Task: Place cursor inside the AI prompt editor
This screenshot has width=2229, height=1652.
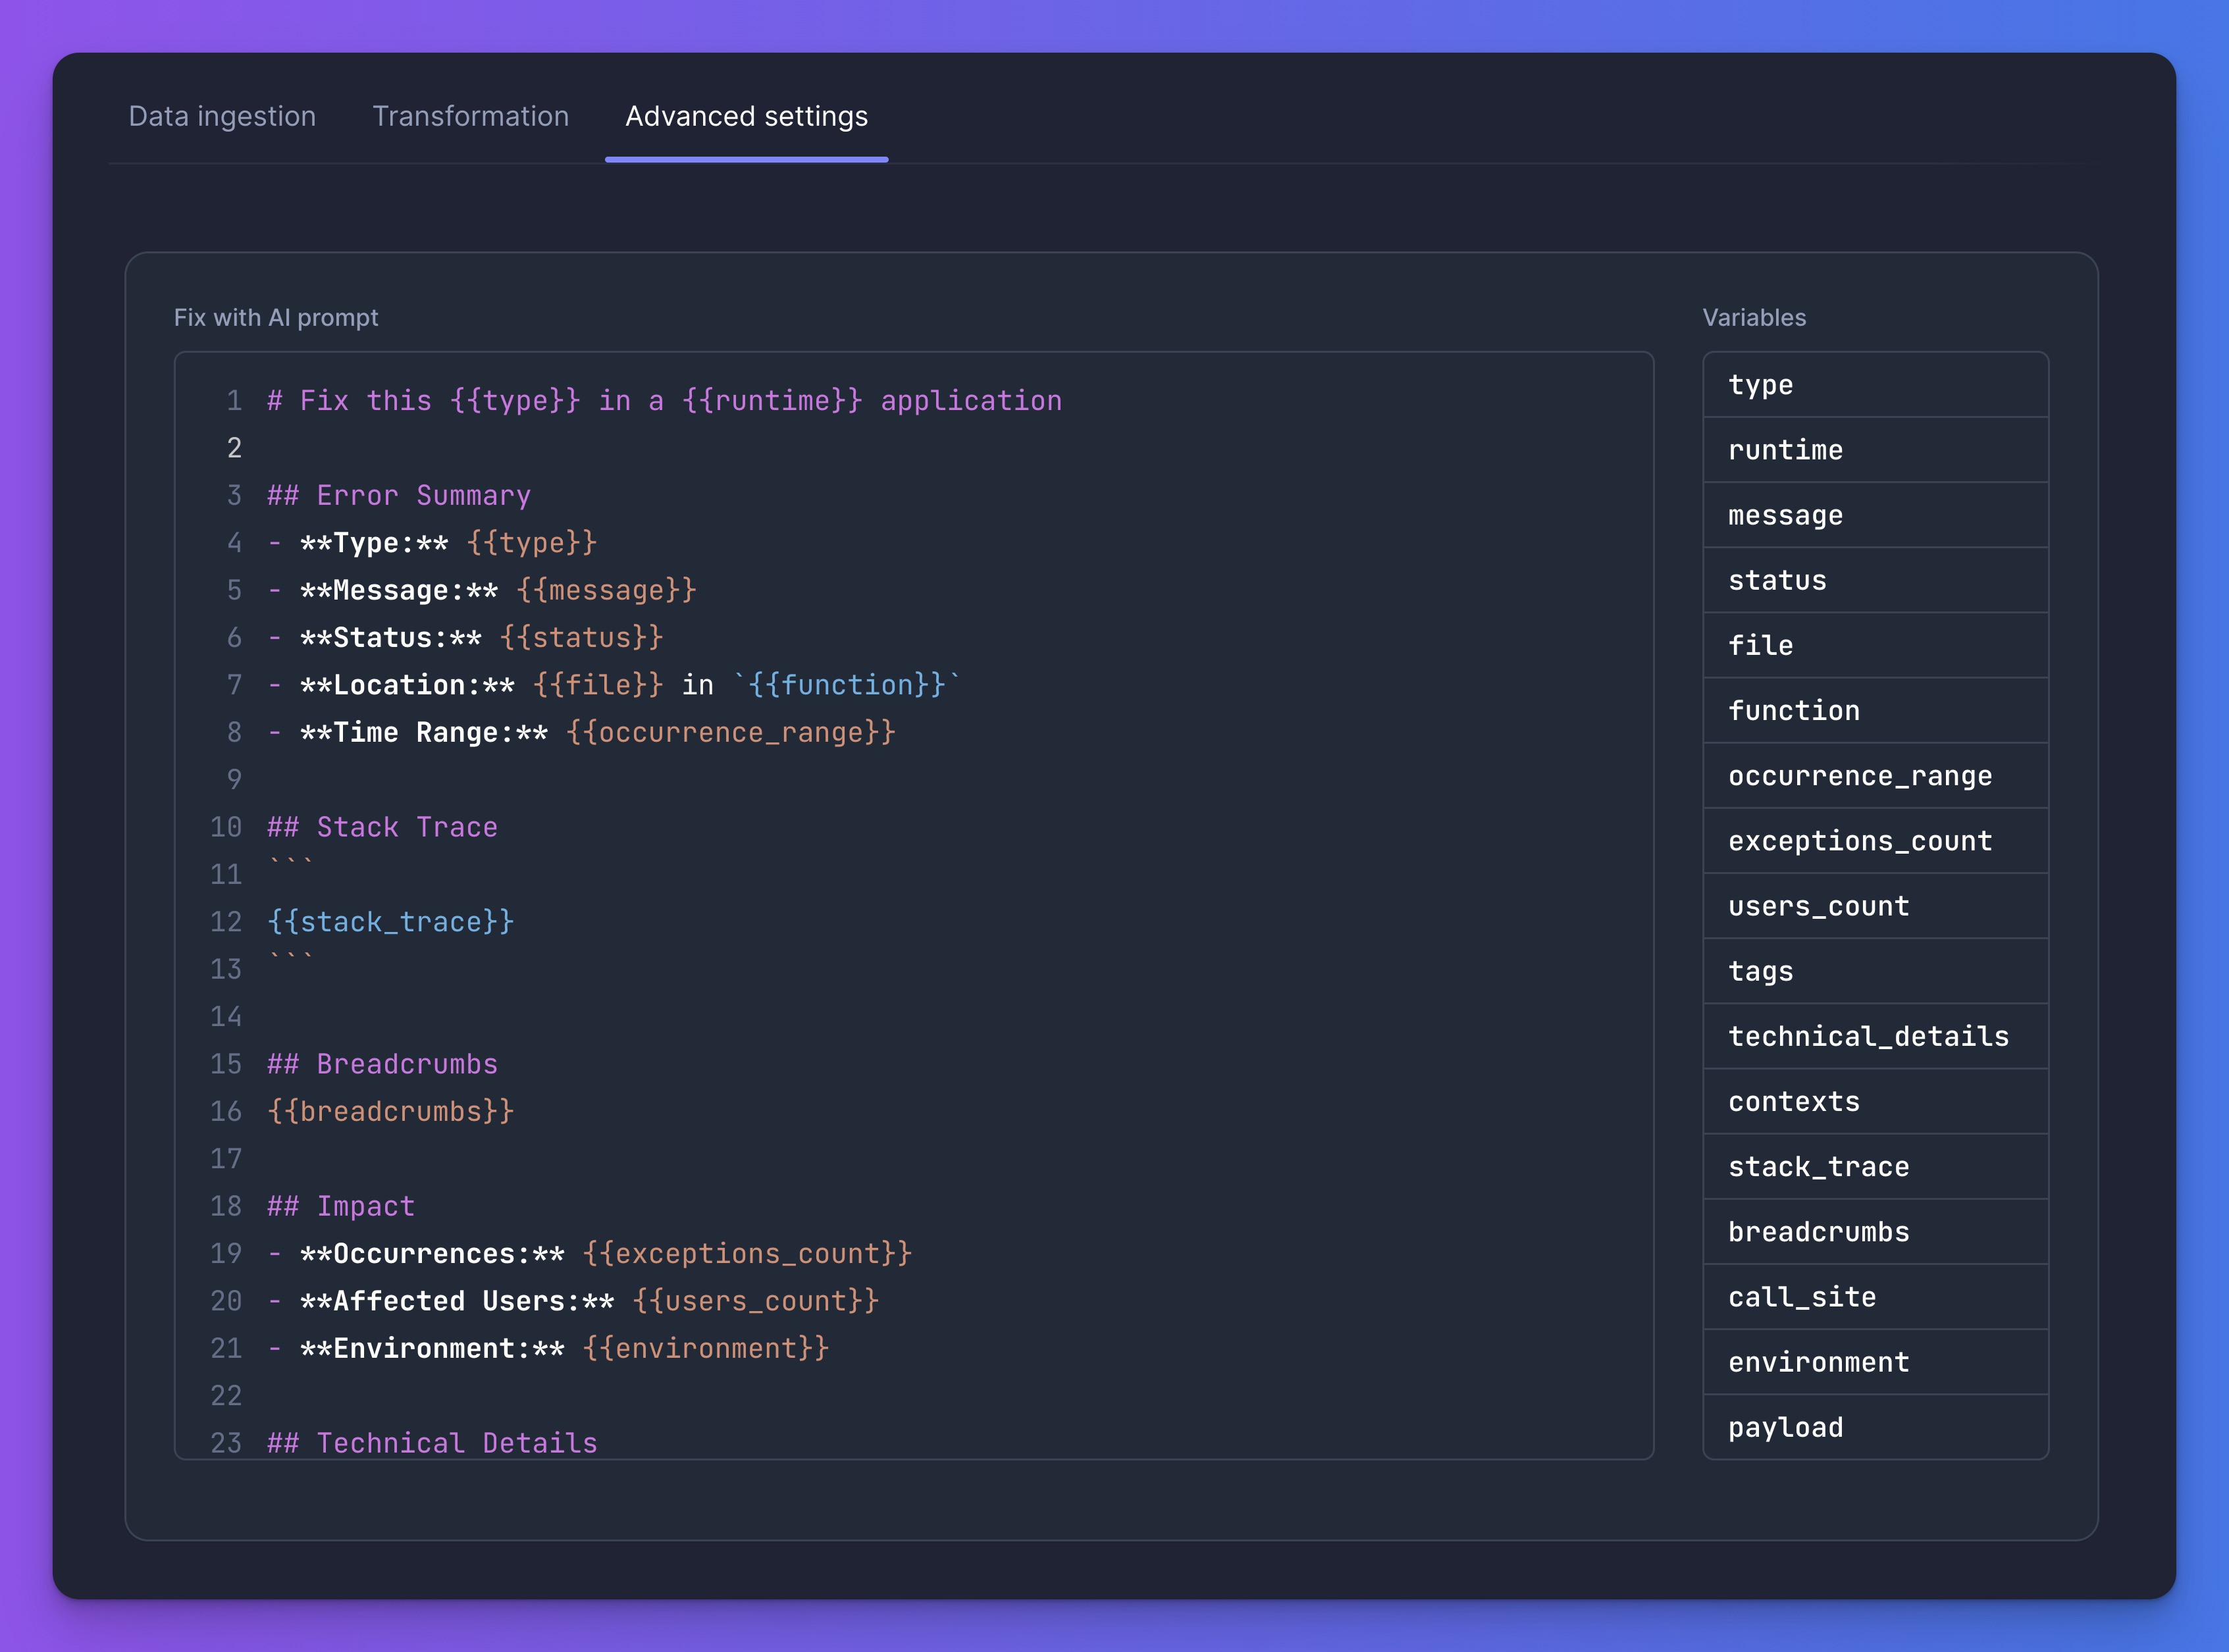Action: (x=900, y=900)
